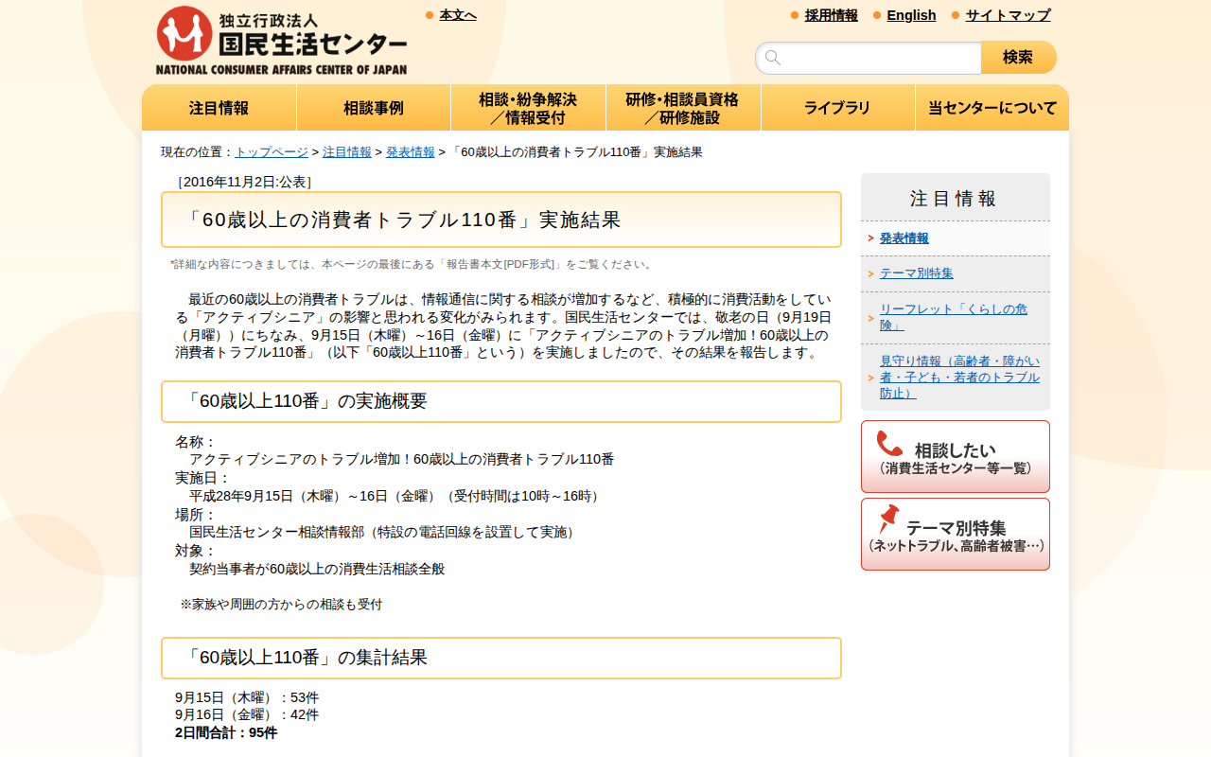Open the サイトマップ link
The image size is (1211, 757).
point(1008,15)
